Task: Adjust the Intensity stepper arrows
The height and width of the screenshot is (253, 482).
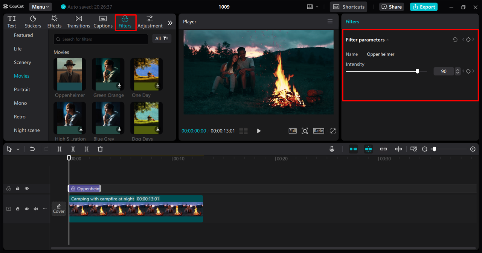Action: [x=458, y=71]
